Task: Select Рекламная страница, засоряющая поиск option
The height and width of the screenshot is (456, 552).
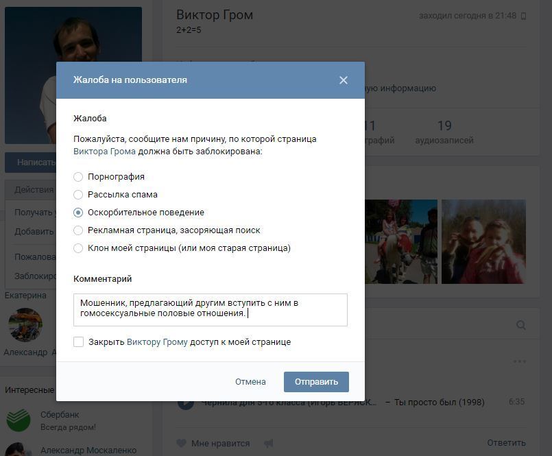Action: 78,230
